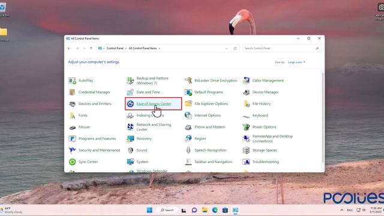Open the Troubleshooting icon
Image resolution: width=384 pixels, height=216 pixels.
(x=246, y=162)
